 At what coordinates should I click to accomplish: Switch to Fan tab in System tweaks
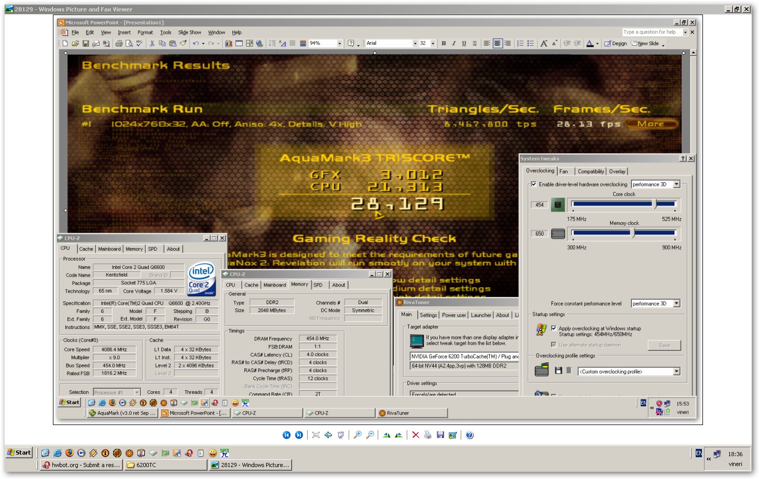[563, 171]
